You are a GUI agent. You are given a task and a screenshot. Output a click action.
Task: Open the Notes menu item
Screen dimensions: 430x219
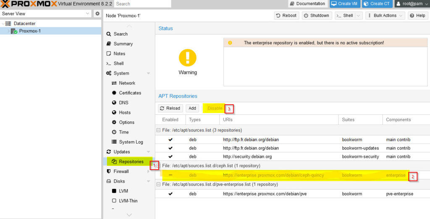coord(119,54)
